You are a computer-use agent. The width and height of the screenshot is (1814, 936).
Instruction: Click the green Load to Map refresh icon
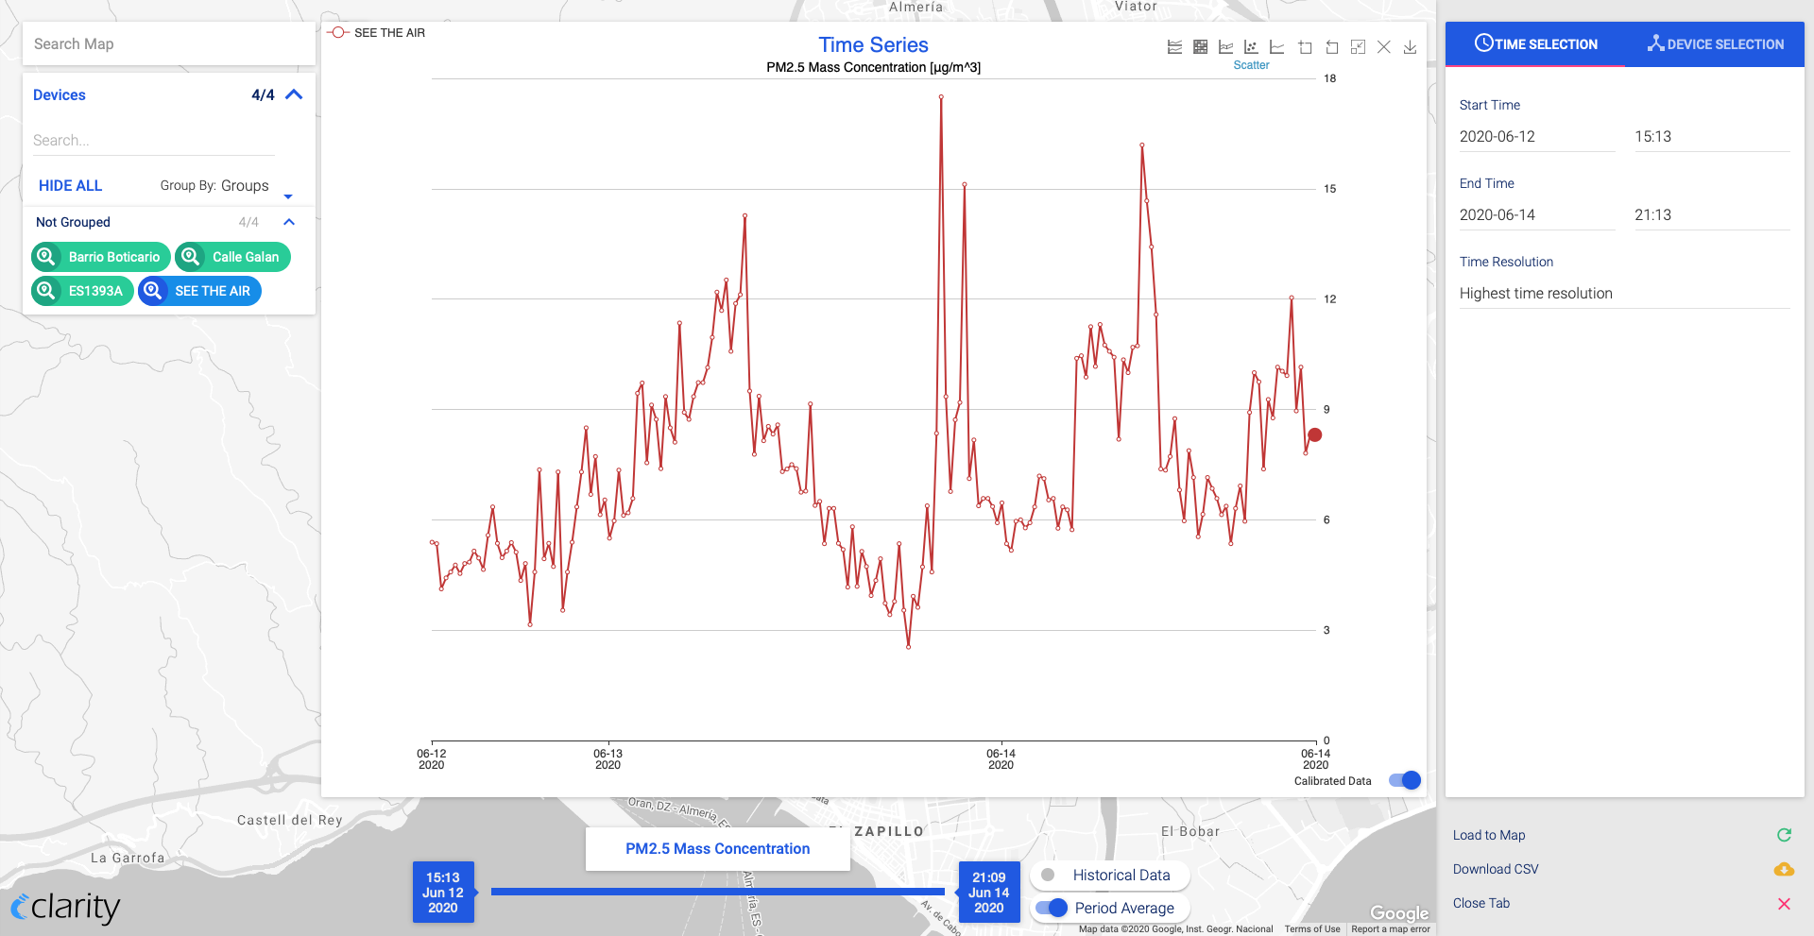point(1784,835)
